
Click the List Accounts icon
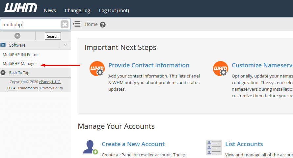214,147
